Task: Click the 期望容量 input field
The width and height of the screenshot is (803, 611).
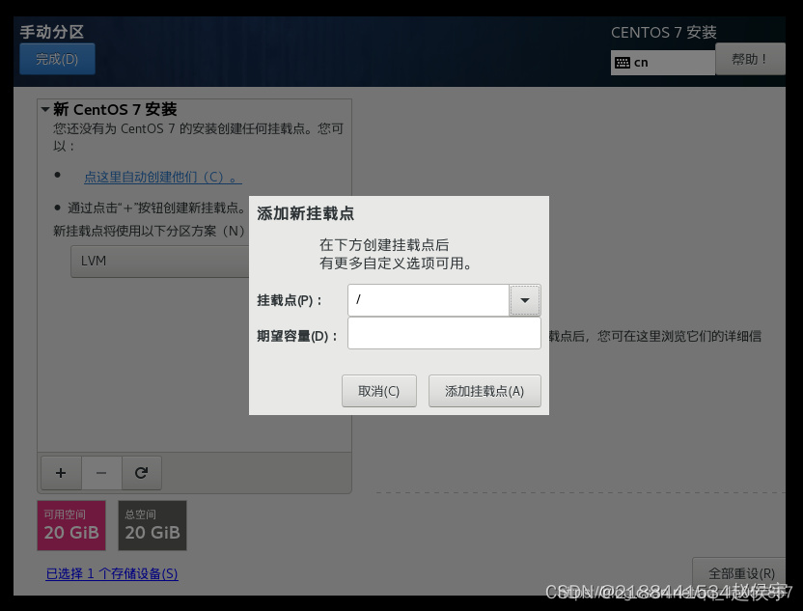Action: (444, 333)
